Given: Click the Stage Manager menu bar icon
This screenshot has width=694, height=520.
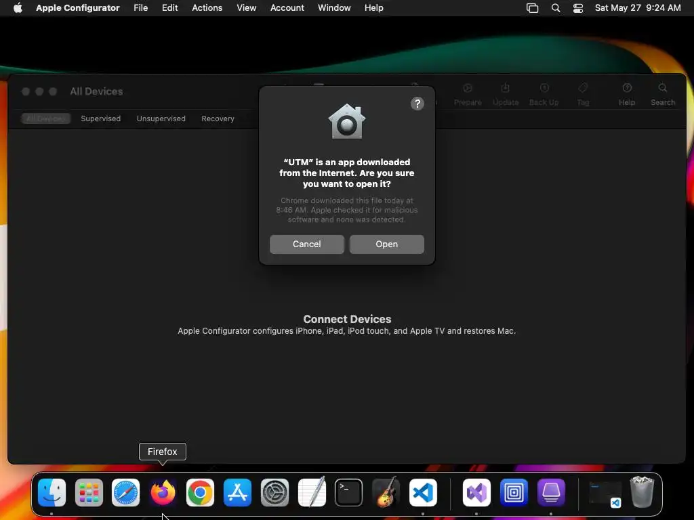Looking at the screenshot, I should (533, 8).
